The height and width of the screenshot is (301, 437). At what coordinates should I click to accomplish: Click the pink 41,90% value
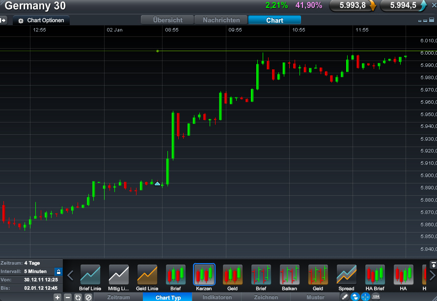[309, 5]
